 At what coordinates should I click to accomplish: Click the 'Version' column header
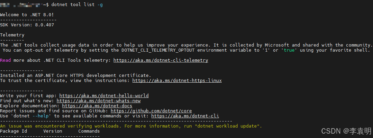53,131
